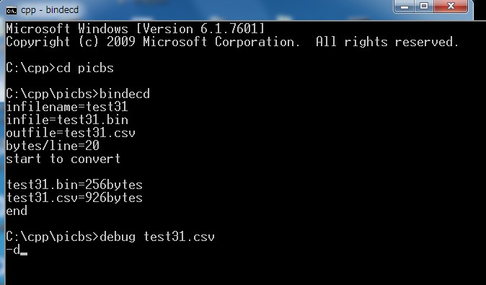Click the 'infilename=test31' output line

67,107
